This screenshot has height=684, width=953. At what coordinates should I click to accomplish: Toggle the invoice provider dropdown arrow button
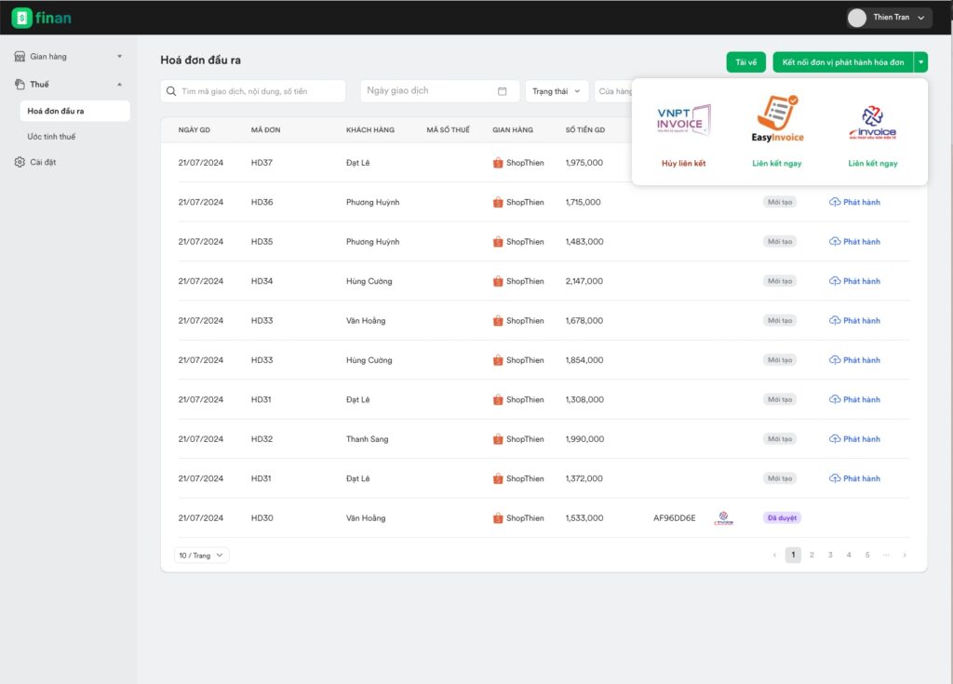click(920, 62)
